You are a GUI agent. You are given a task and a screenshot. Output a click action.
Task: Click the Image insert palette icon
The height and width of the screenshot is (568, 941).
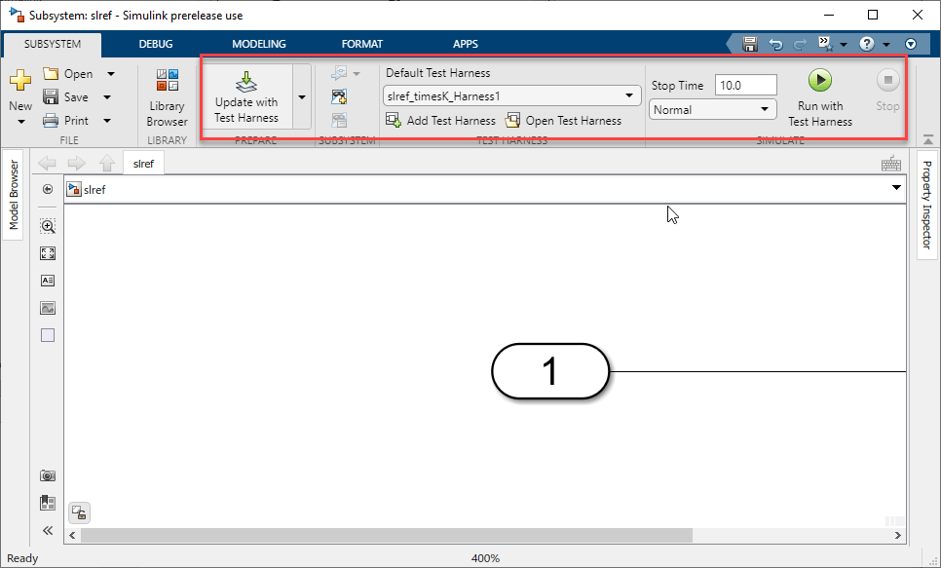(48, 308)
